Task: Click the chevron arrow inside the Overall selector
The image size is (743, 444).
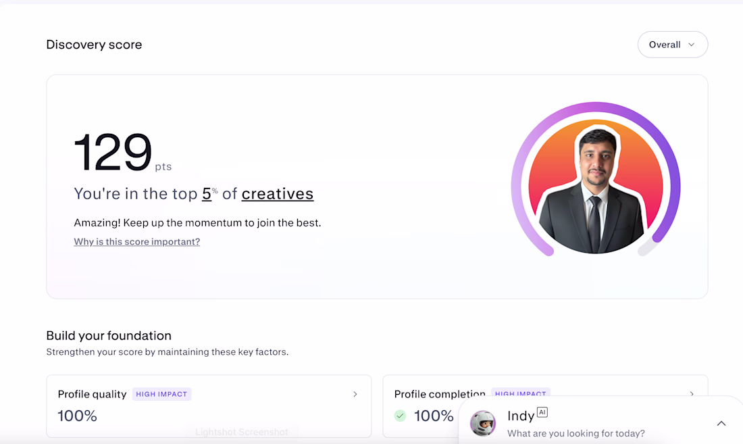Action: coord(691,45)
